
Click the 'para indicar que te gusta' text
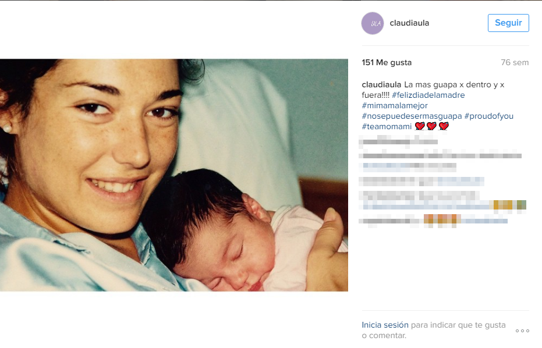pyautogui.click(x=458, y=325)
